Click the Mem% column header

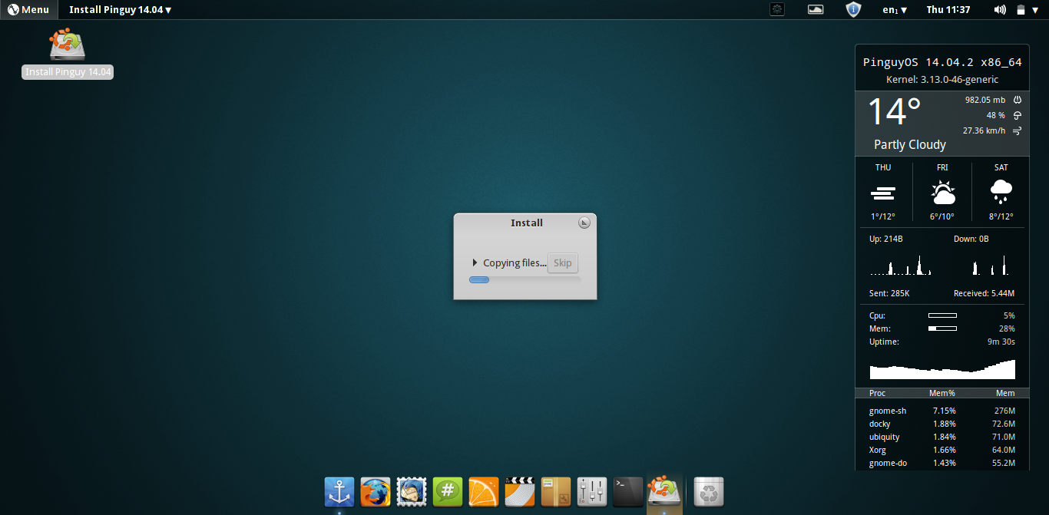tap(942, 393)
